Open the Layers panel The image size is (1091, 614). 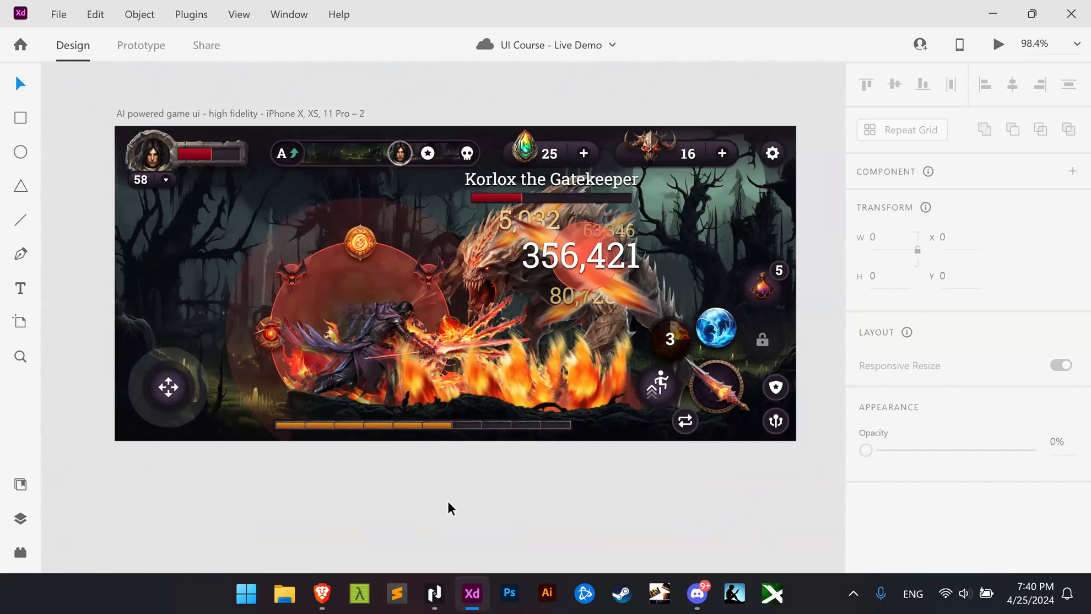20,519
